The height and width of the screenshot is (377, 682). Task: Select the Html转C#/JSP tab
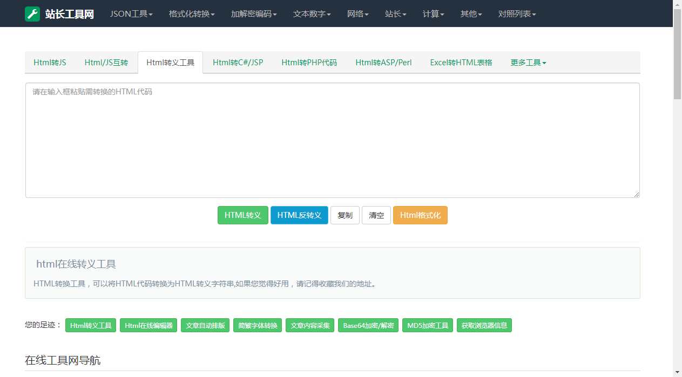point(237,62)
